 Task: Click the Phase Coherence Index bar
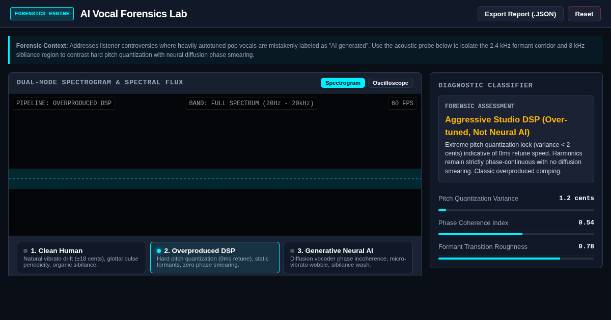point(516,234)
